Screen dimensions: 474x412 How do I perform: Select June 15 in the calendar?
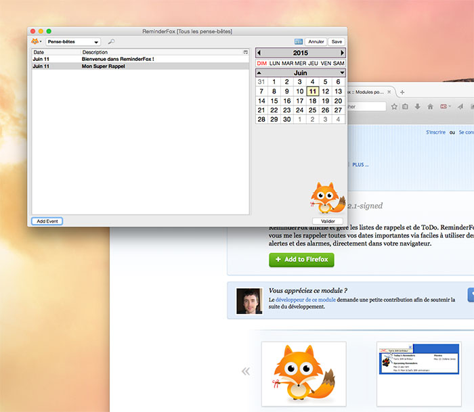pos(274,101)
